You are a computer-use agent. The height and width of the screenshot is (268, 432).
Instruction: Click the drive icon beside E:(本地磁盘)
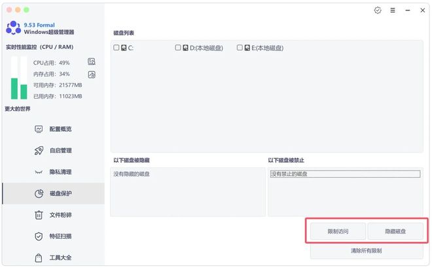247,48
